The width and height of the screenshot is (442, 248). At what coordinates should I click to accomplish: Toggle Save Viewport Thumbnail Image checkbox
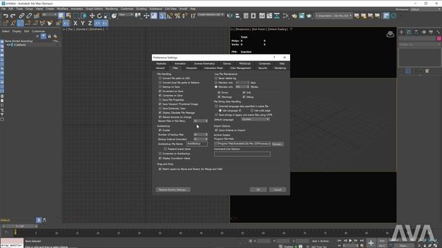pyautogui.click(x=160, y=104)
